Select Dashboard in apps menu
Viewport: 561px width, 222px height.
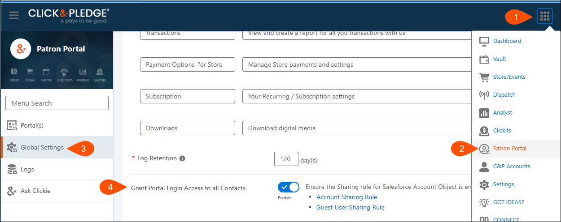[507, 41]
